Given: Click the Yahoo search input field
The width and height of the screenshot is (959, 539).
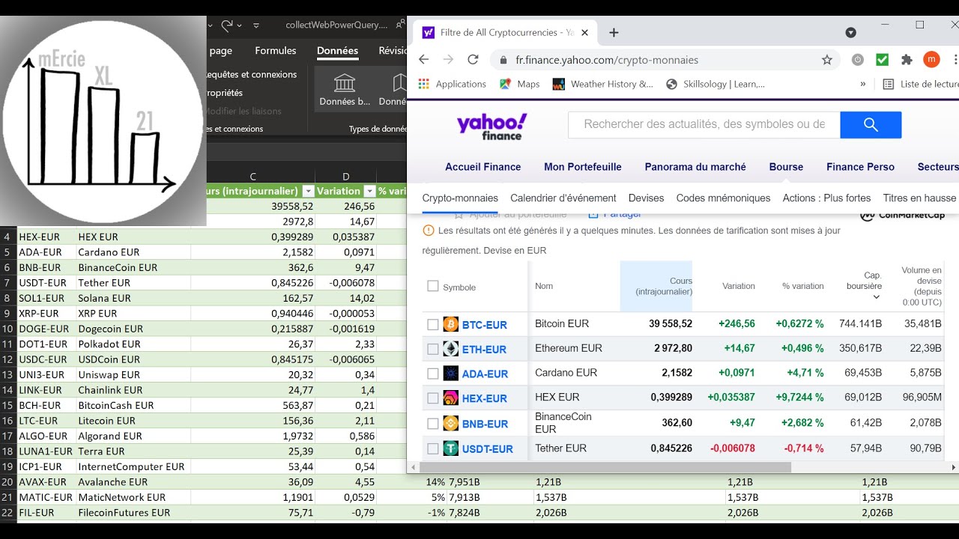Looking at the screenshot, I should tap(704, 125).
